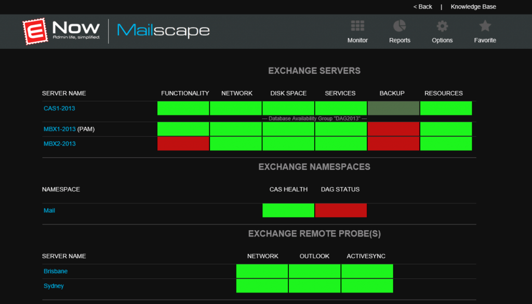The width and height of the screenshot is (532, 304).
Task: Click the Mailscape wordmark
Action: click(163, 31)
